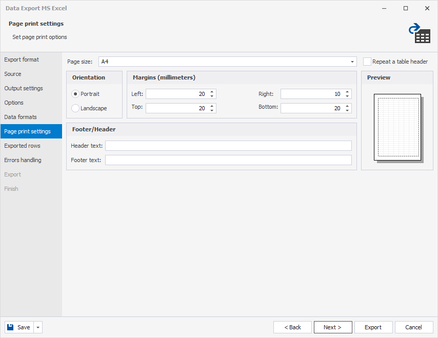Click the Save disk icon
The width and height of the screenshot is (438, 338).
10,327
